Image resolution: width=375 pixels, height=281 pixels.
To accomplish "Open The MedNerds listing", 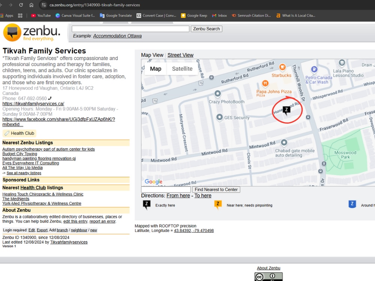I will [16, 199].
